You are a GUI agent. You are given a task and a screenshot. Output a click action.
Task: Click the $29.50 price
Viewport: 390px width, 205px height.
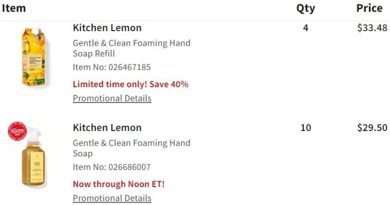pos(372,128)
